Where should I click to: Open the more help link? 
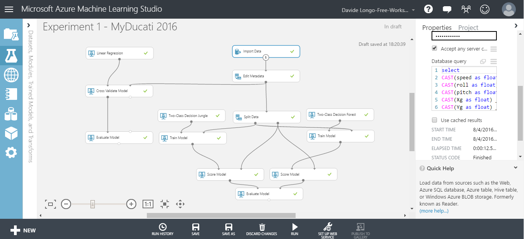pos(434,211)
